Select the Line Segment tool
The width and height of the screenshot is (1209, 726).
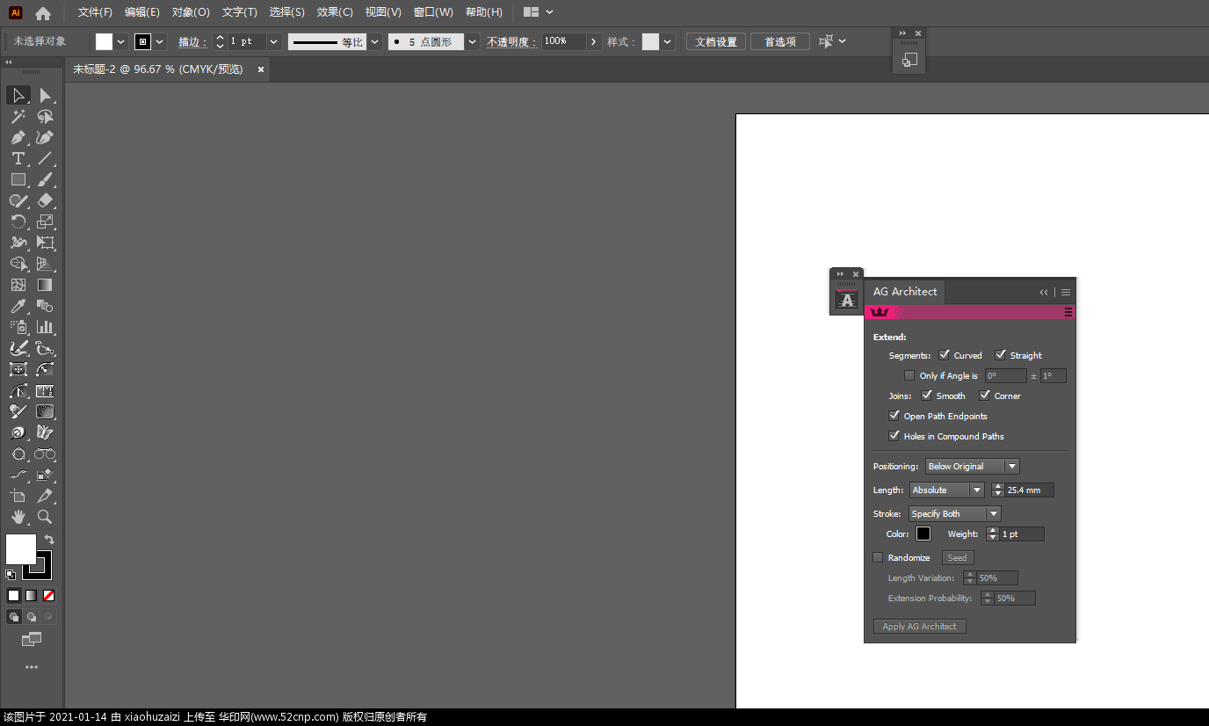(46, 158)
